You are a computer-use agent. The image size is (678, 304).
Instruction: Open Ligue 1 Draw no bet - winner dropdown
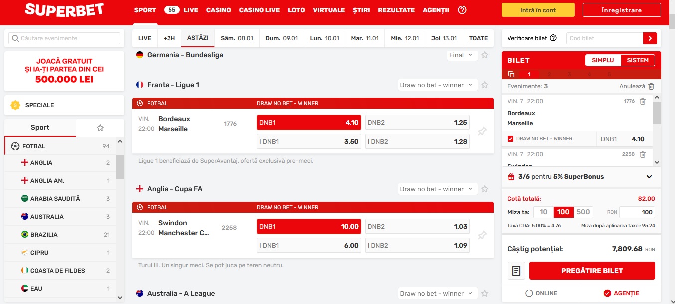[437, 85]
